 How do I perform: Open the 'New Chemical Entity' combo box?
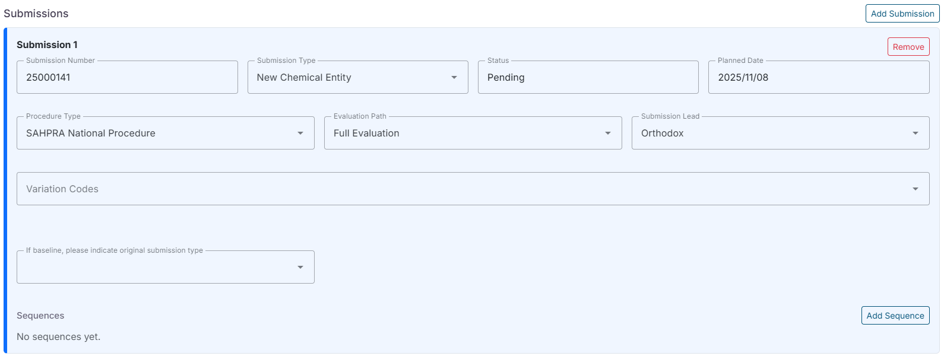point(350,78)
